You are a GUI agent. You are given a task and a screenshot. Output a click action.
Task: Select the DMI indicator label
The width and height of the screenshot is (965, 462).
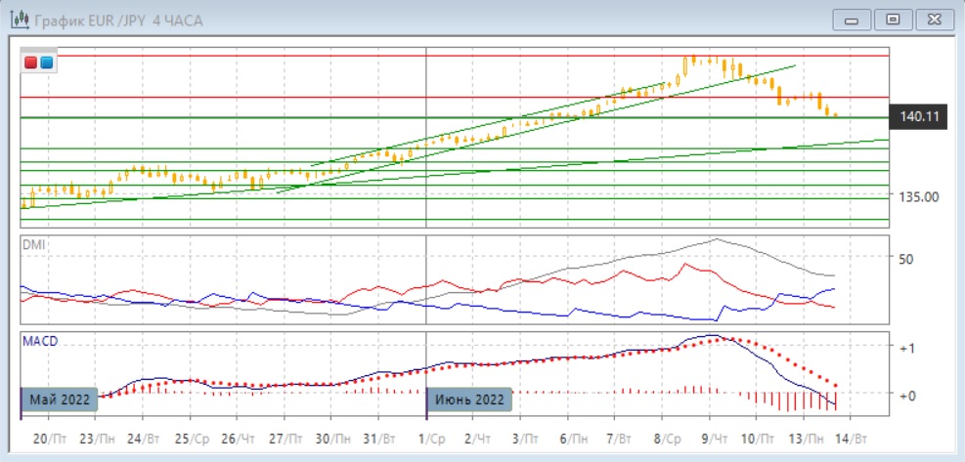[x=33, y=244]
